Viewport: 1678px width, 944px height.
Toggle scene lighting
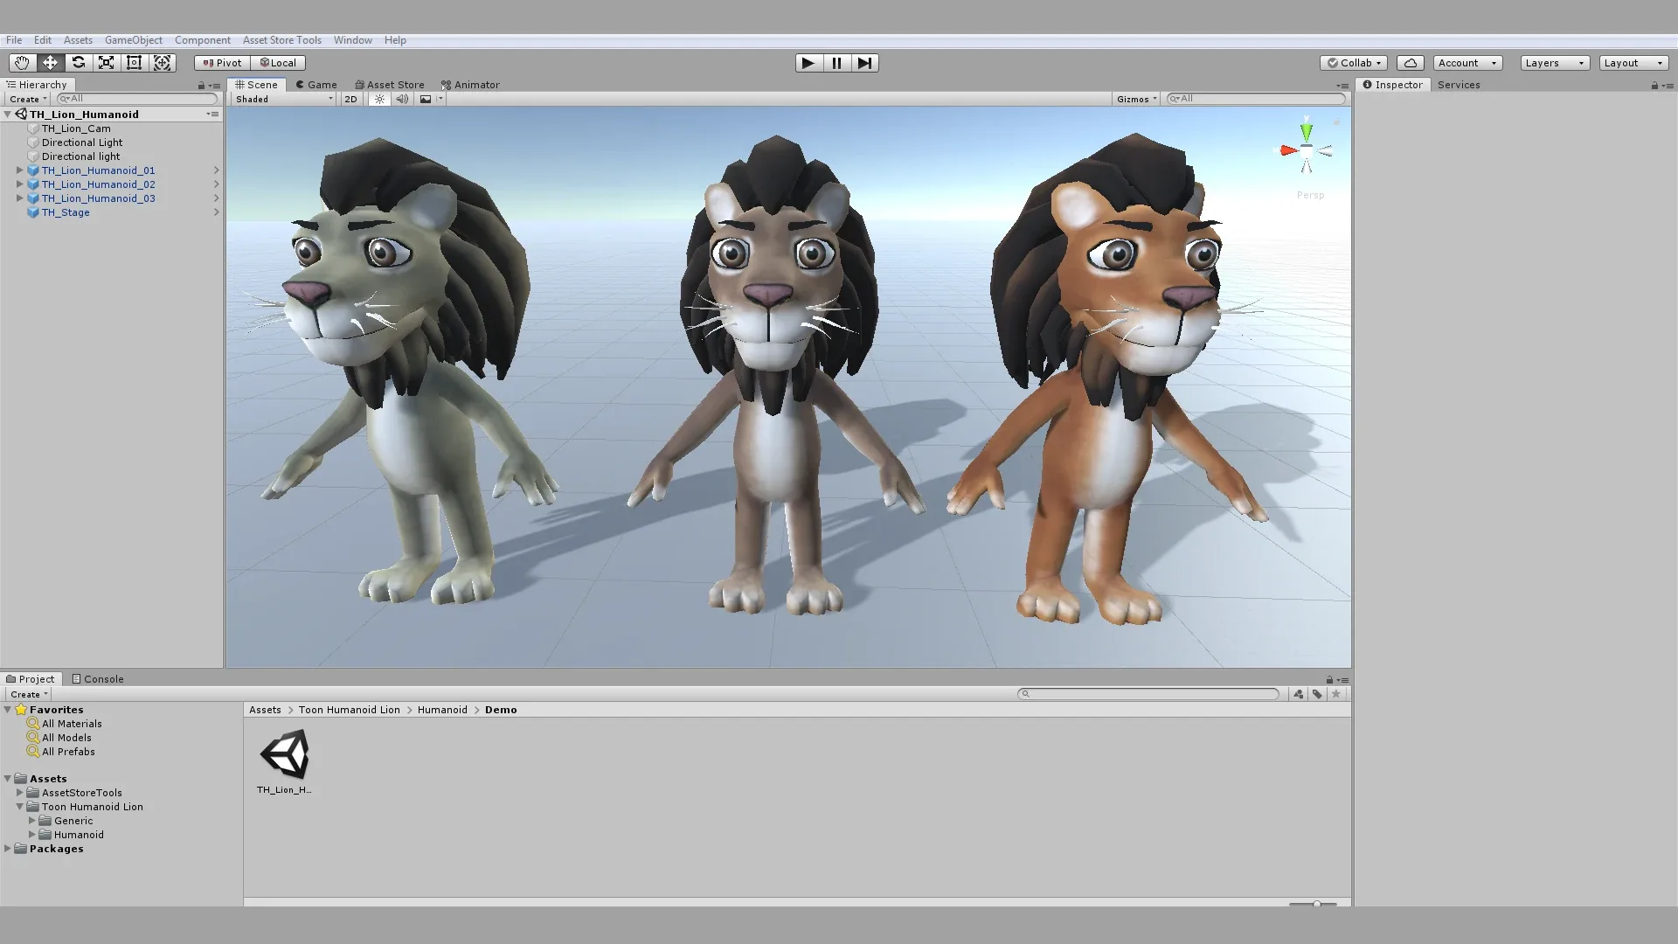(379, 99)
